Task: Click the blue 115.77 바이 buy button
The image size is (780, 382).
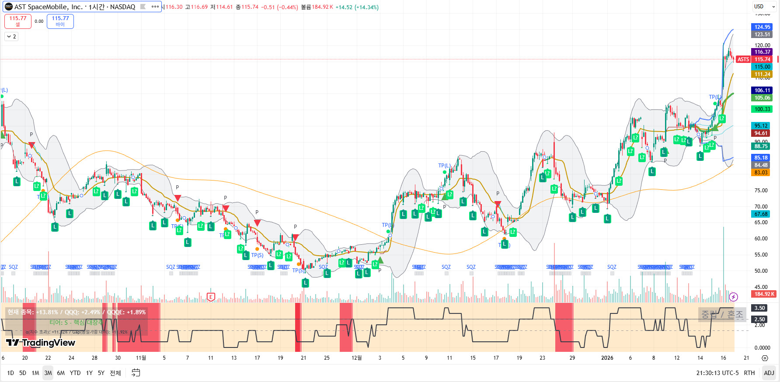Action: coord(60,21)
